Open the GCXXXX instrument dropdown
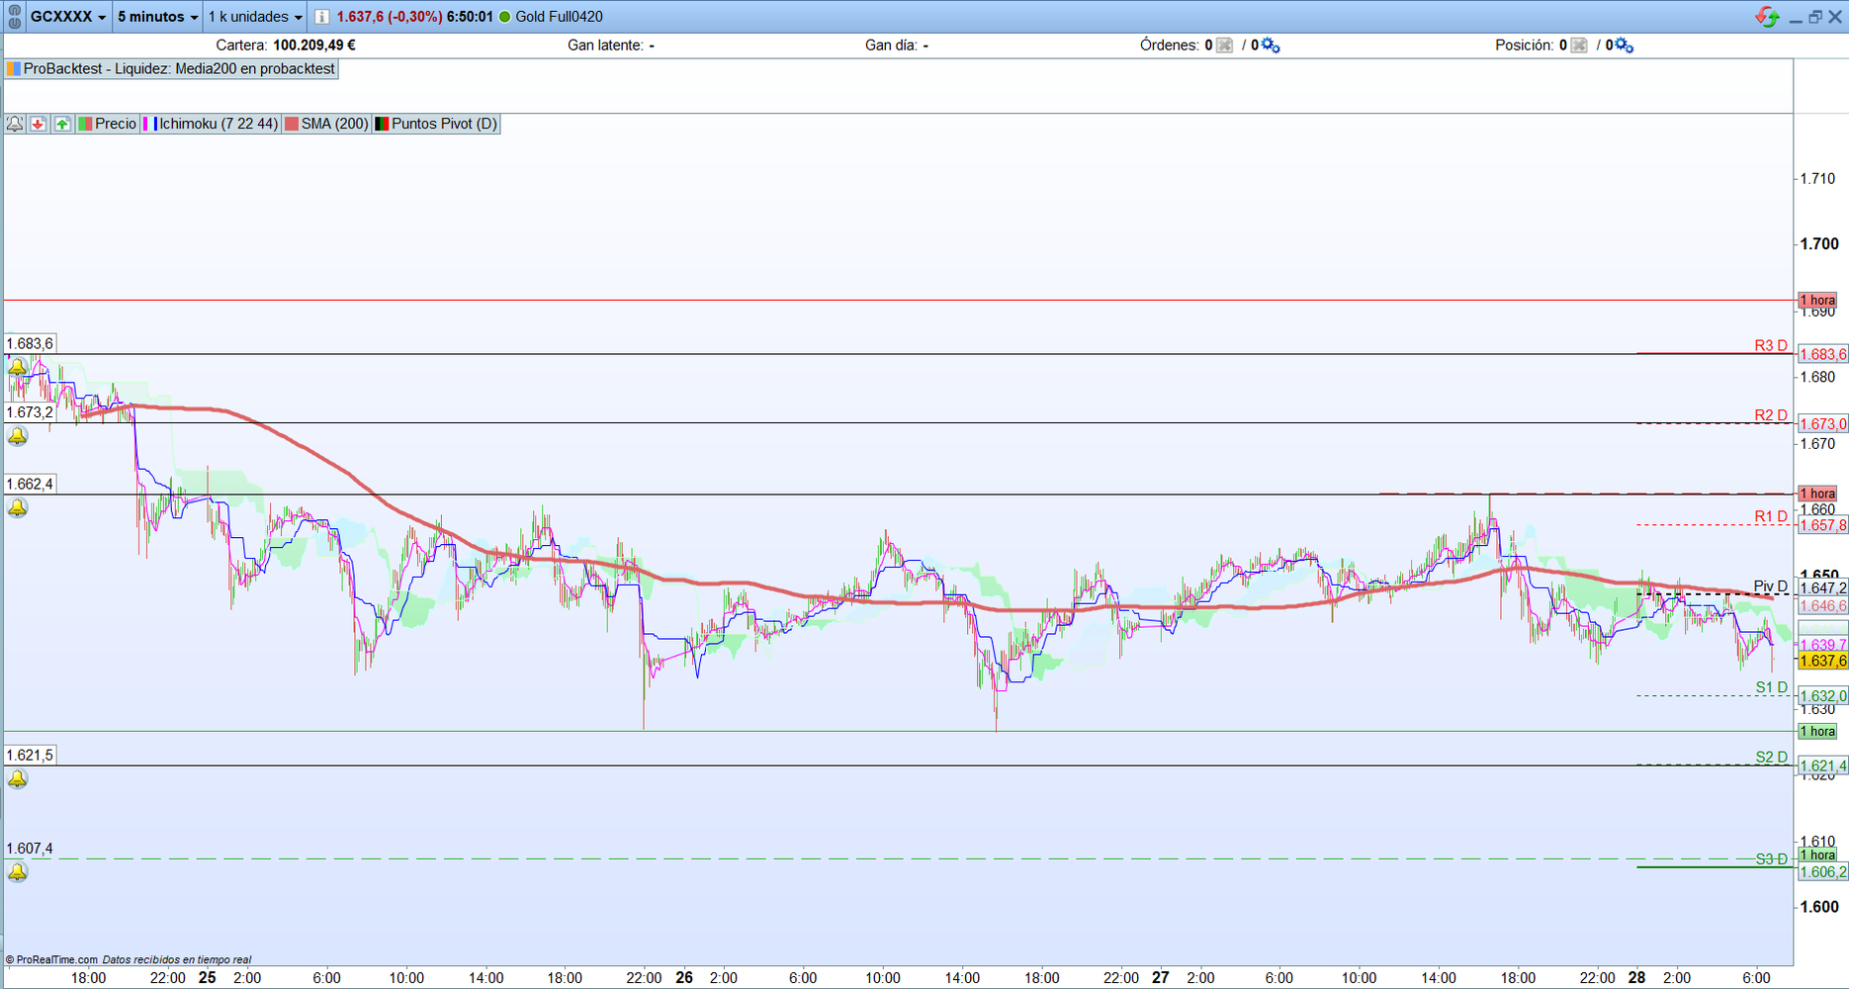 pos(67,17)
